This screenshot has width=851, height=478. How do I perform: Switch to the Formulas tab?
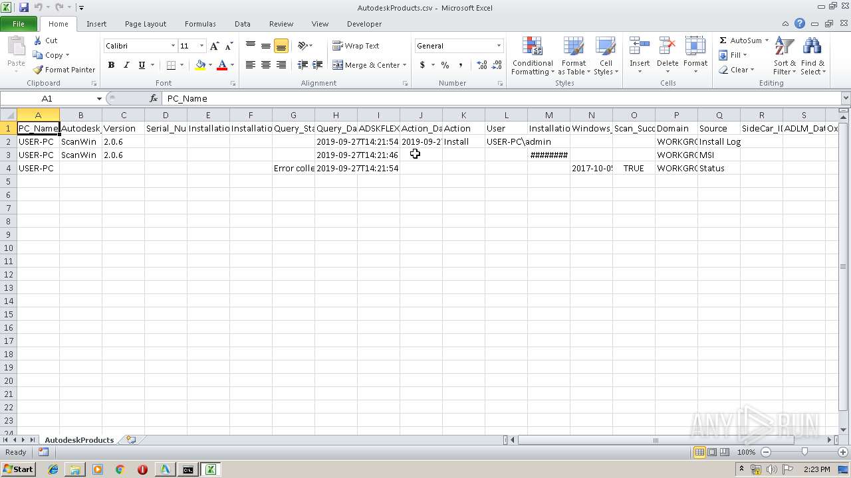[x=200, y=24]
